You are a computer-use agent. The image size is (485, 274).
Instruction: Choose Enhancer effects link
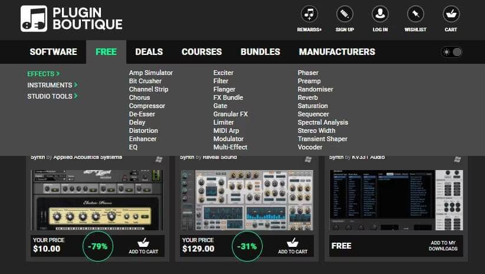(143, 139)
